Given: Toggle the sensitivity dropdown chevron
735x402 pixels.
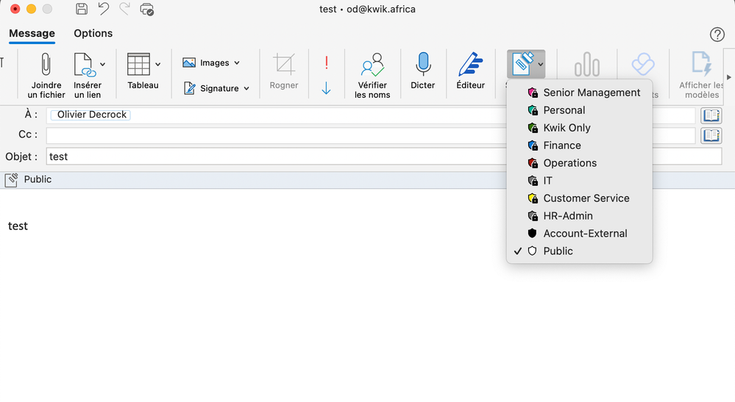Looking at the screenshot, I should tap(541, 65).
